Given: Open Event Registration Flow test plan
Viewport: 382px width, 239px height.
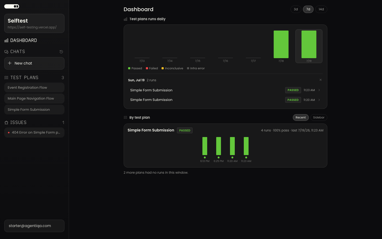Looking at the screenshot, I should [x=34, y=88].
